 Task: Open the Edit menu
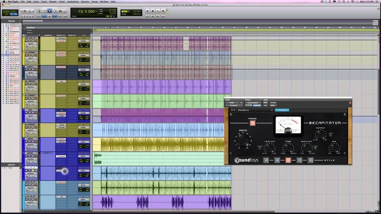click(29, 1)
